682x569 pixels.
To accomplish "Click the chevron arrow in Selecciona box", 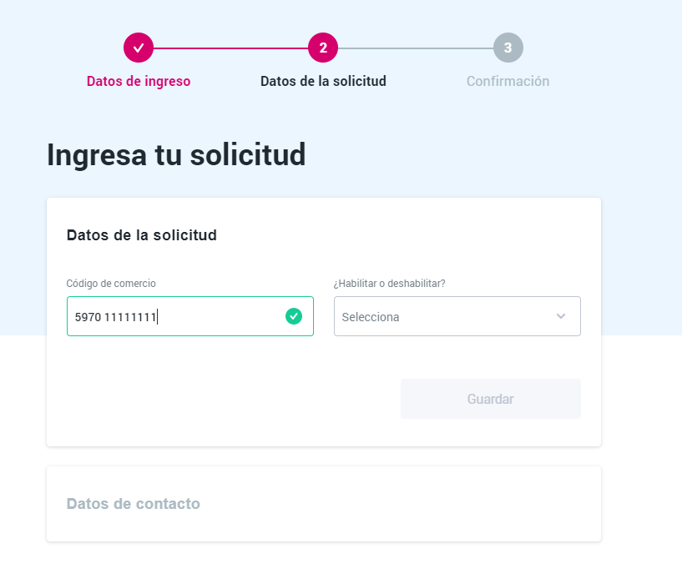I will pyautogui.click(x=561, y=316).
